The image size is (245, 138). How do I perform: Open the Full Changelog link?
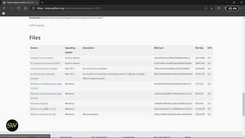pyautogui.click(x=37, y=25)
